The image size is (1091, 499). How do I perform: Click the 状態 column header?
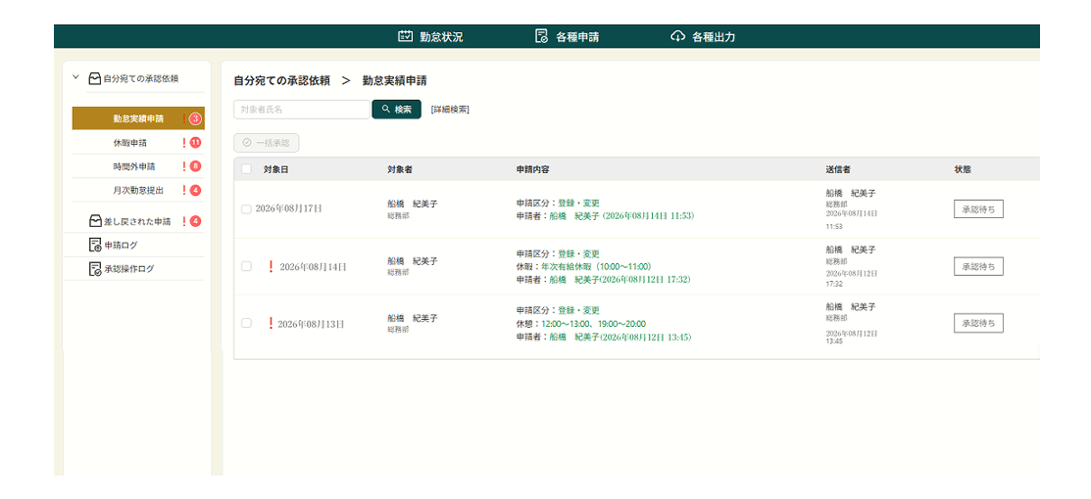click(964, 169)
